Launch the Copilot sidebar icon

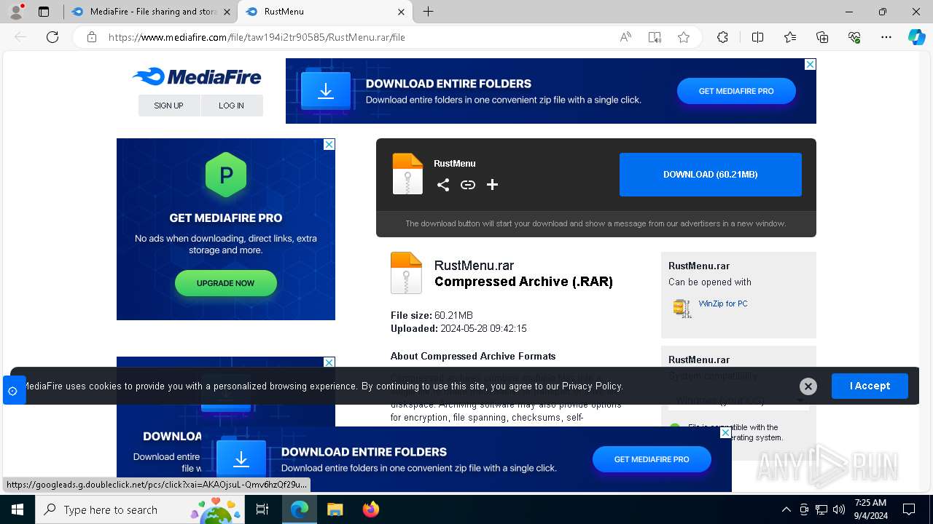pyautogui.click(x=916, y=37)
